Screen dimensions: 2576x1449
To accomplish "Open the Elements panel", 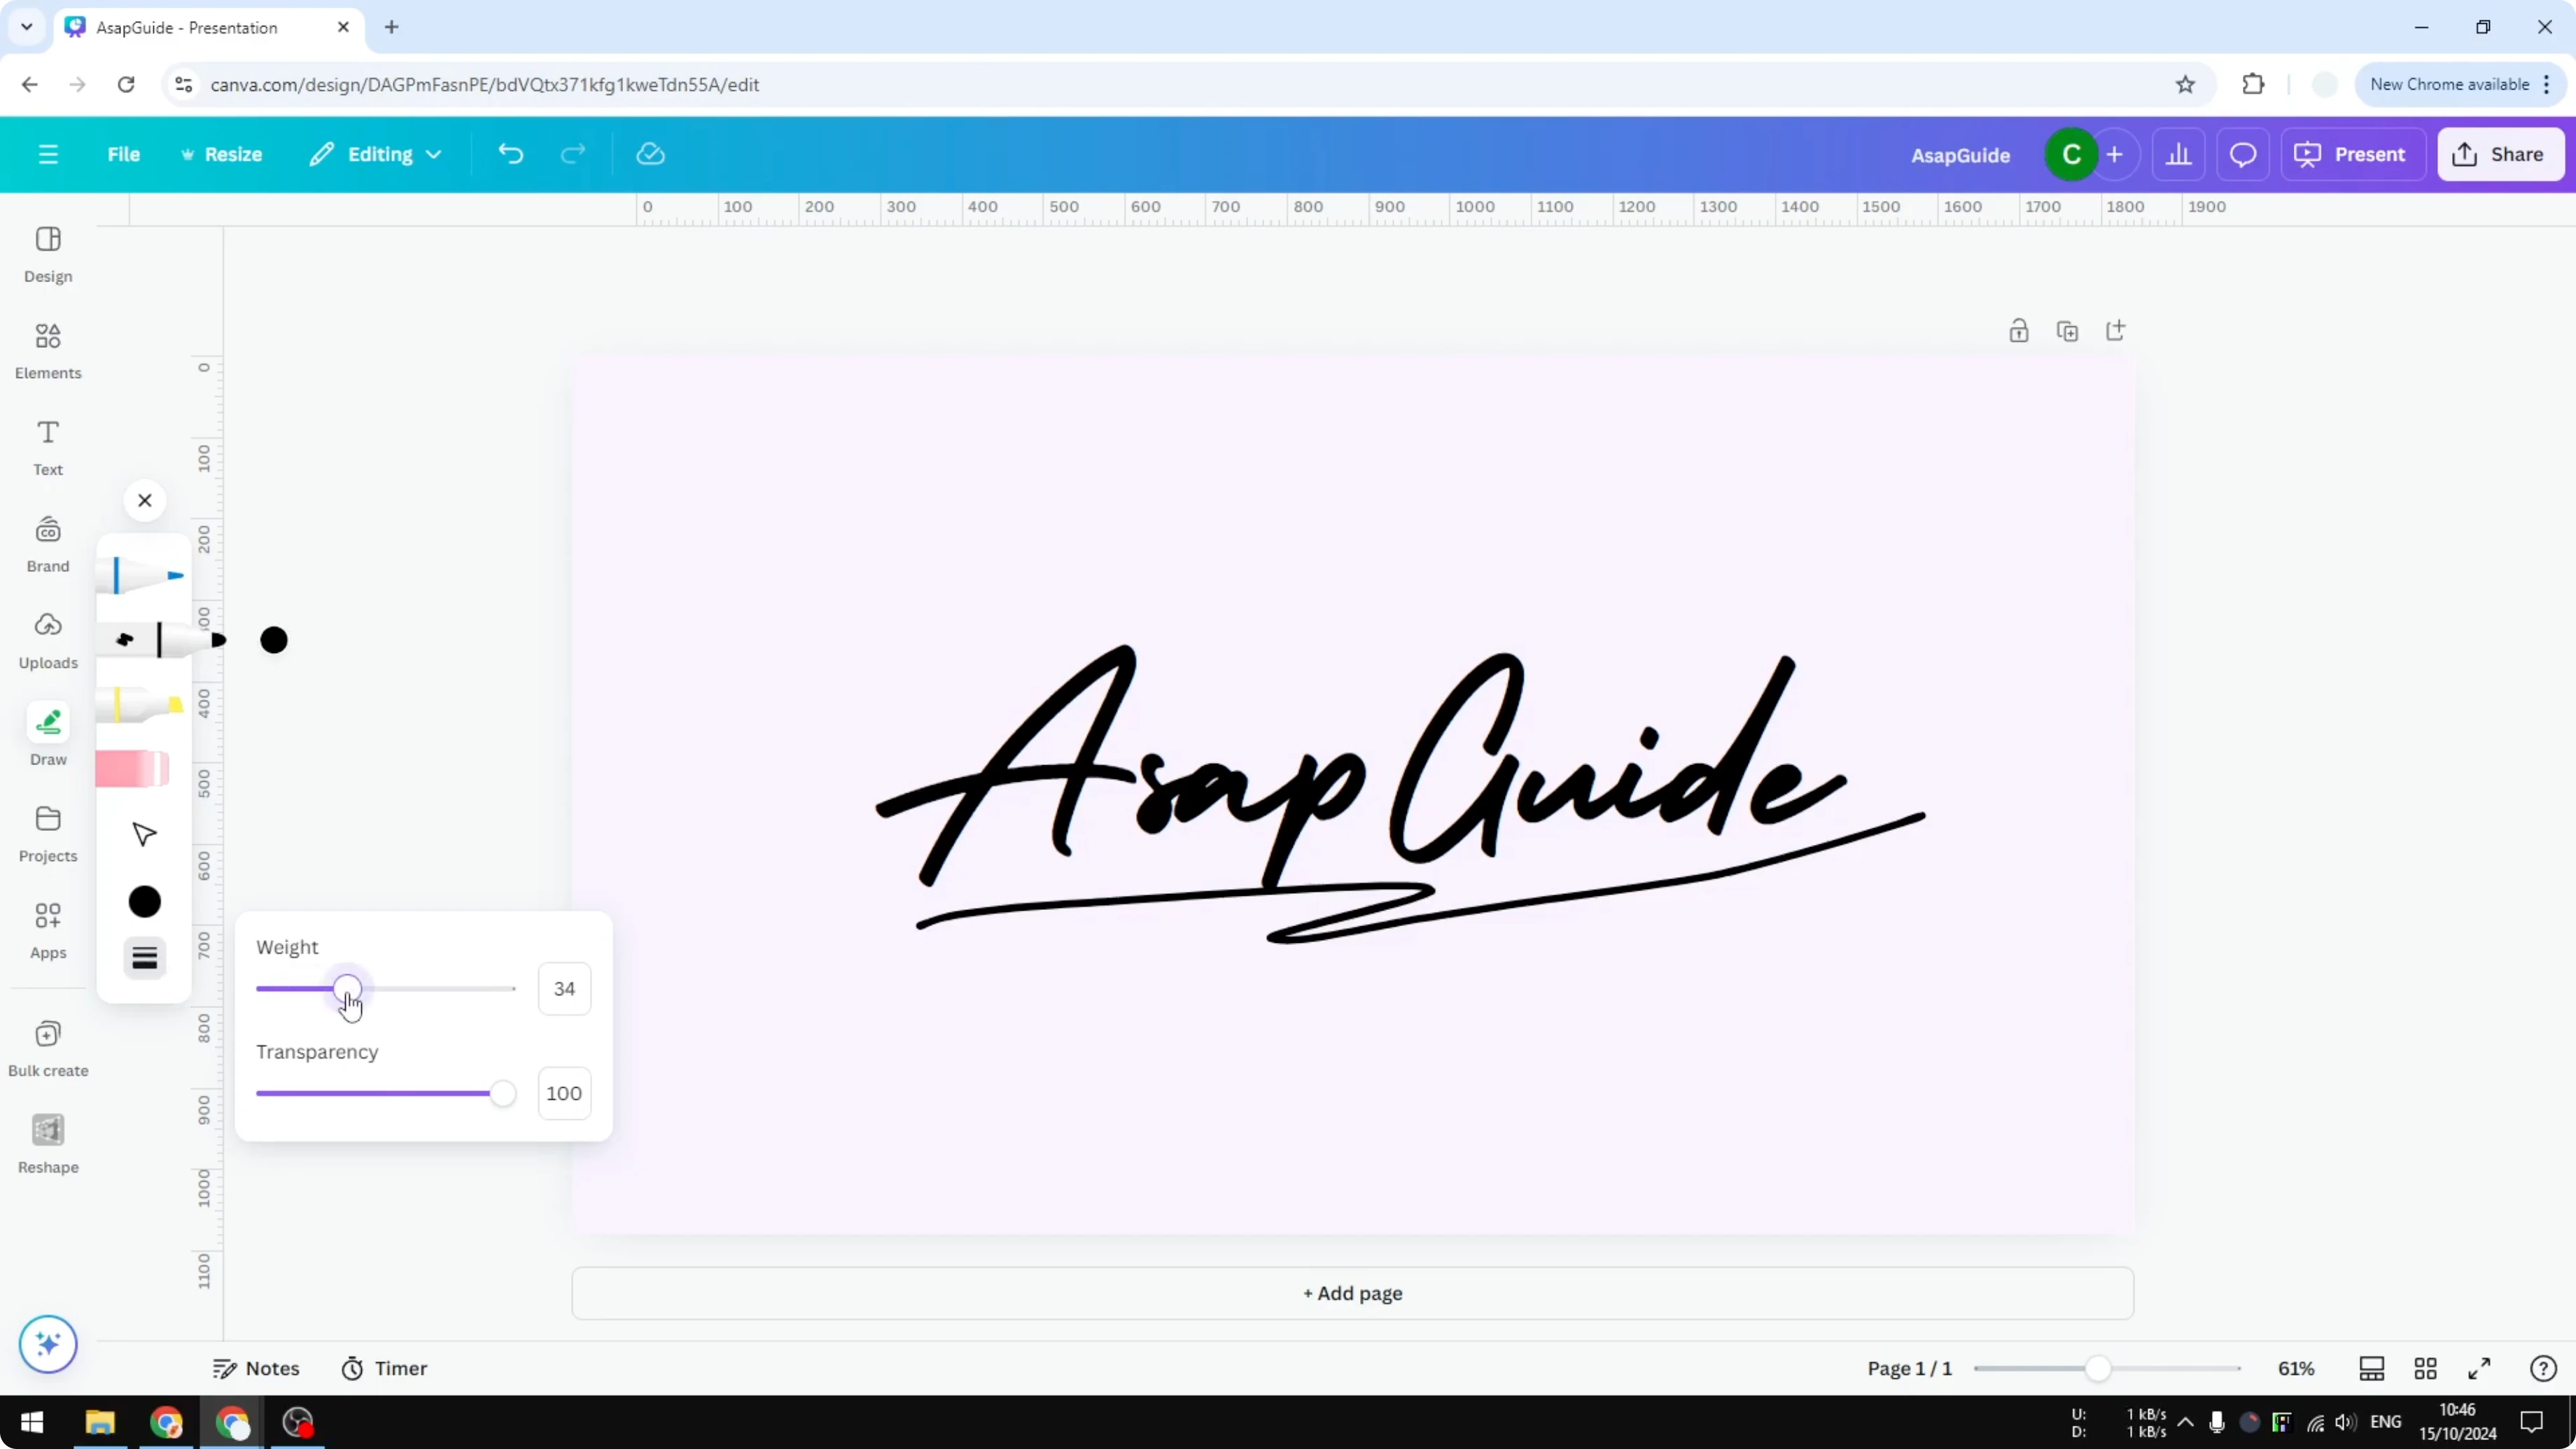I will tap(48, 351).
